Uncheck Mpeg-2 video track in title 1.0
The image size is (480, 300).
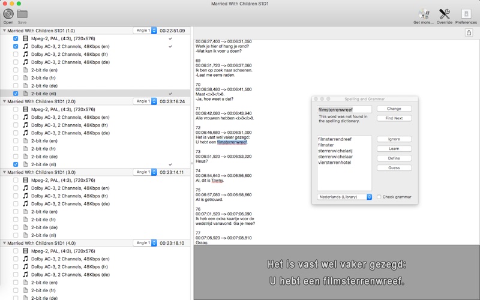tap(16, 38)
